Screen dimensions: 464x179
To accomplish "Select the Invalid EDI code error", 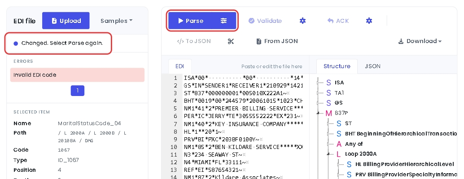I will pos(77,75).
